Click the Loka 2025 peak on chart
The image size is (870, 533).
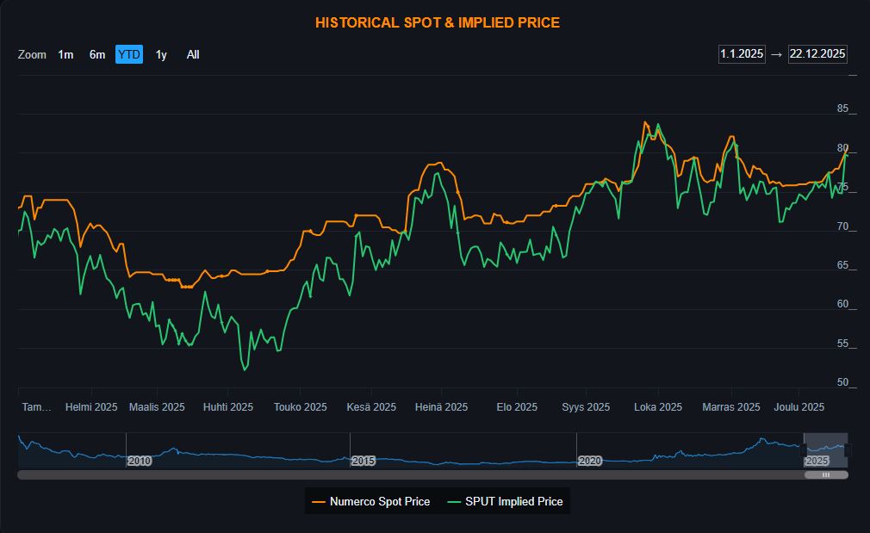pos(645,122)
